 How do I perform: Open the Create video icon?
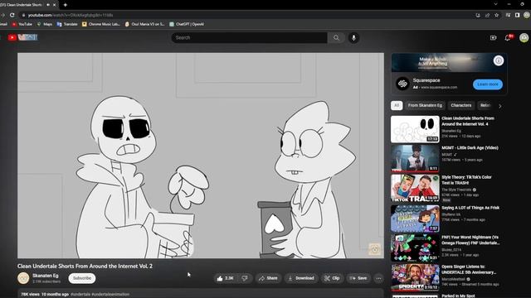coord(493,38)
